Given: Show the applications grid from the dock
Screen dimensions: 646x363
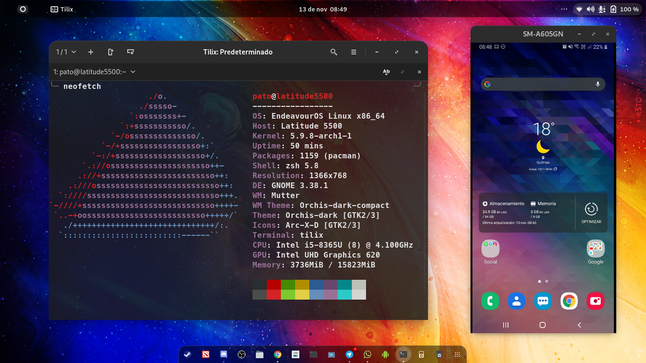Looking at the screenshot, I should click(457, 354).
